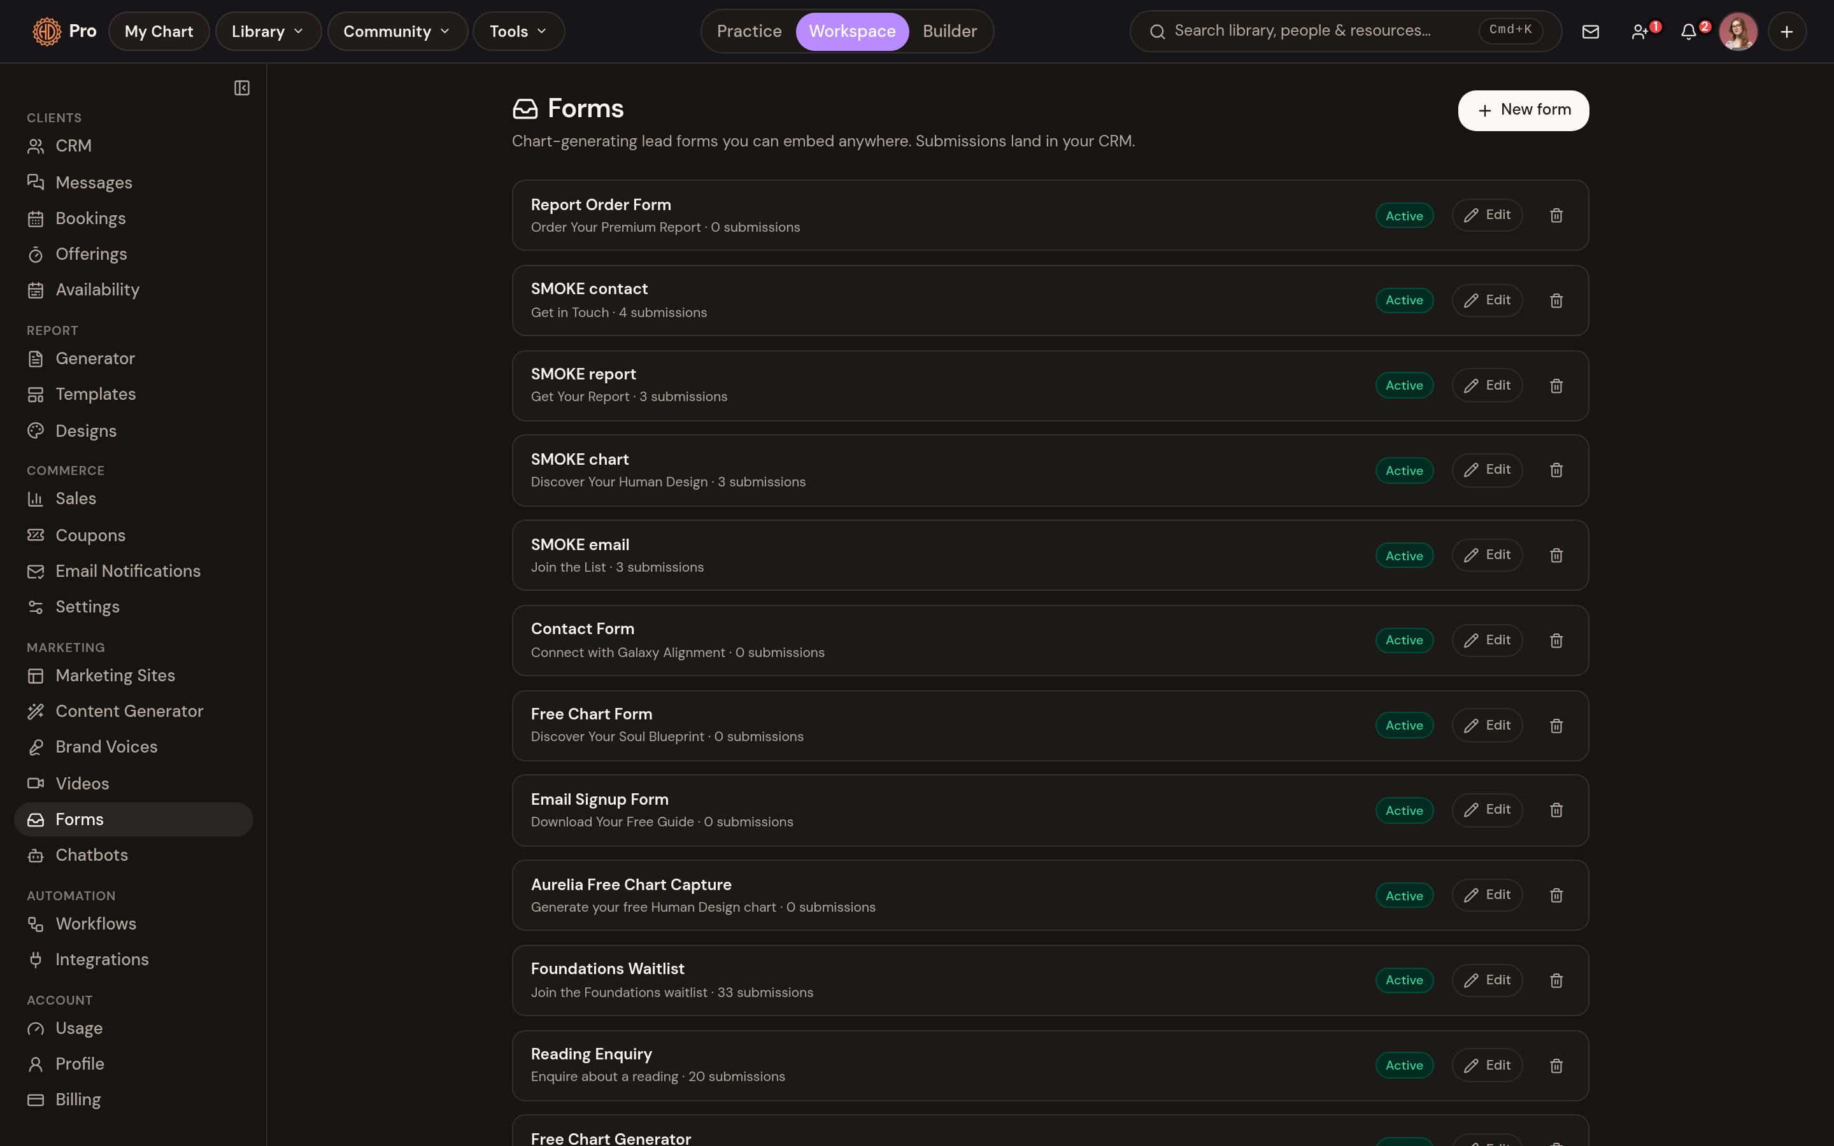Image resolution: width=1834 pixels, height=1146 pixels.
Task: Click the plus icon in top bar
Action: (1787, 32)
